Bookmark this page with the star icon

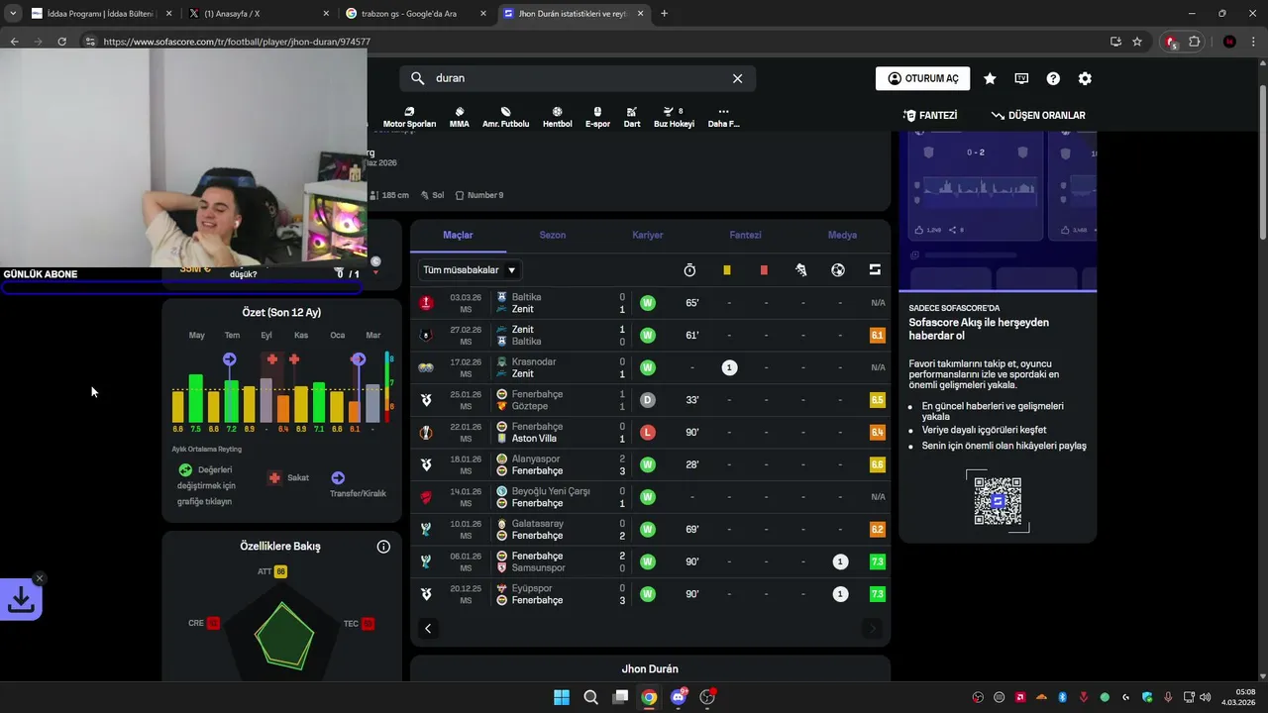tap(1137, 42)
